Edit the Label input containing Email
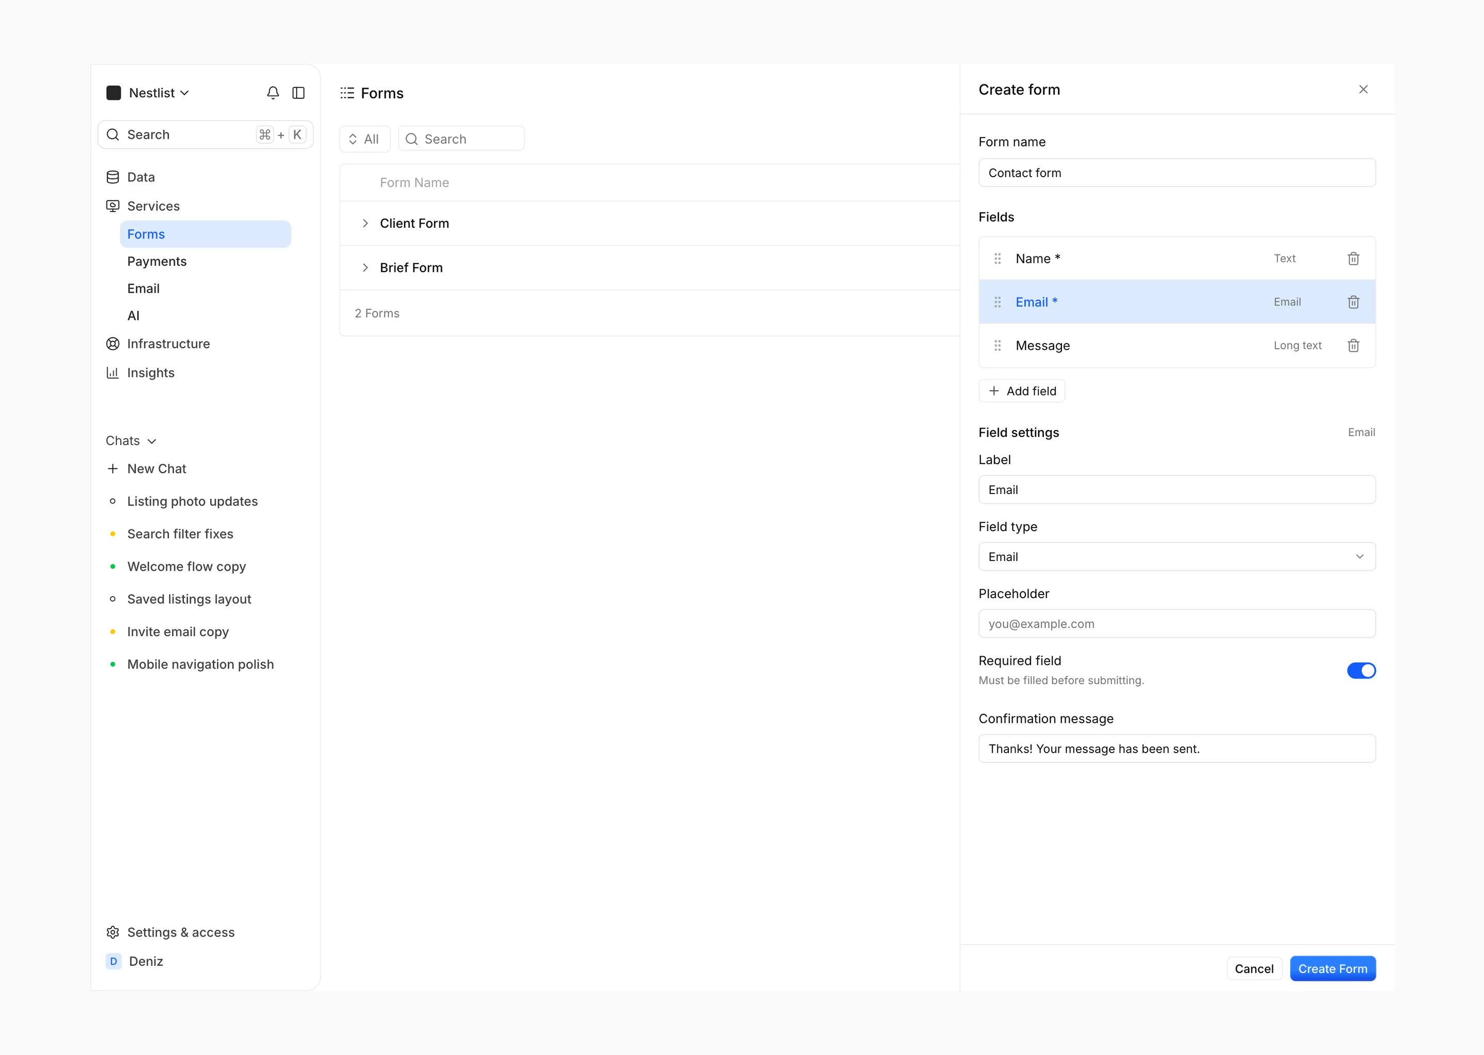The image size is (1484, 1055). pos(1177,489)
